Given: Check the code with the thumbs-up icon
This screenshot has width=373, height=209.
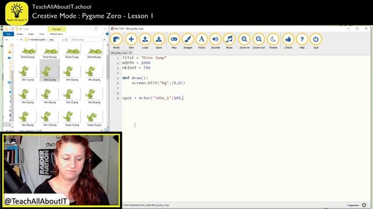Looking at the screenshot, I should click(288, 41).
